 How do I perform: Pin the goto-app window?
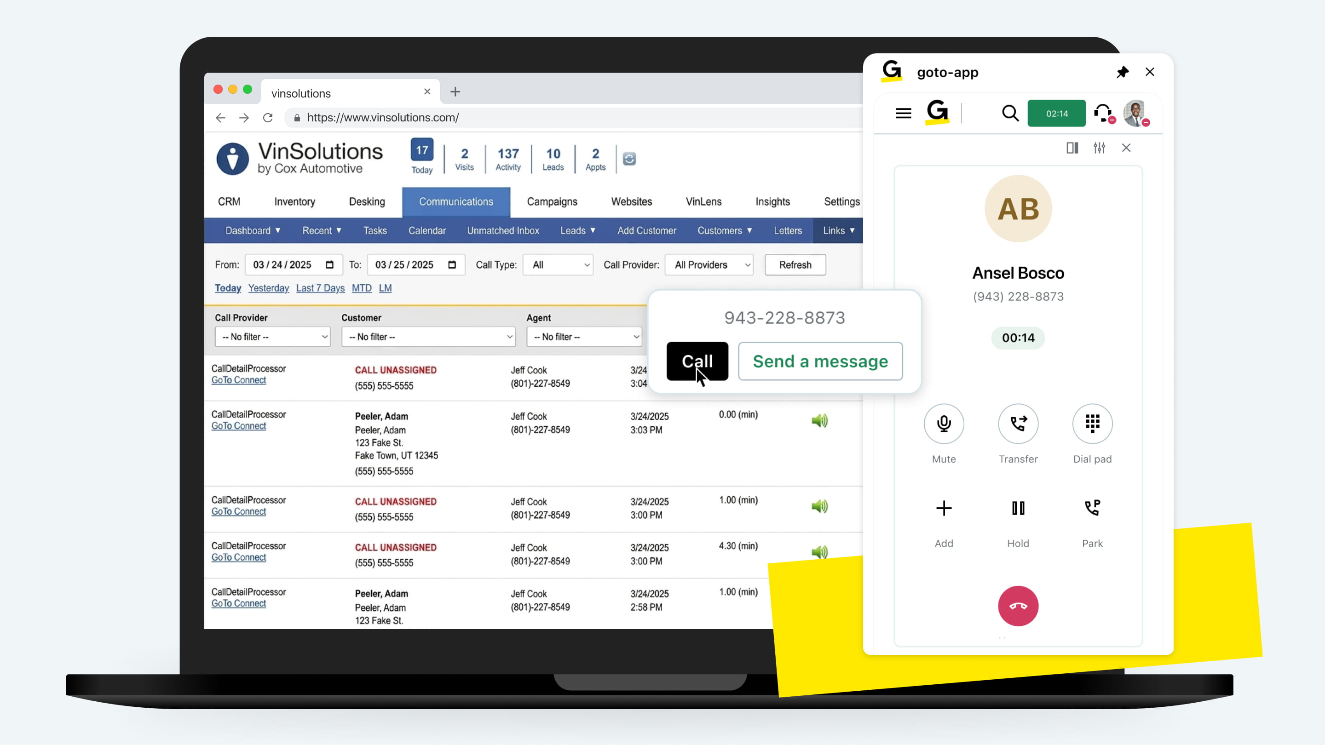(1123, 72)
